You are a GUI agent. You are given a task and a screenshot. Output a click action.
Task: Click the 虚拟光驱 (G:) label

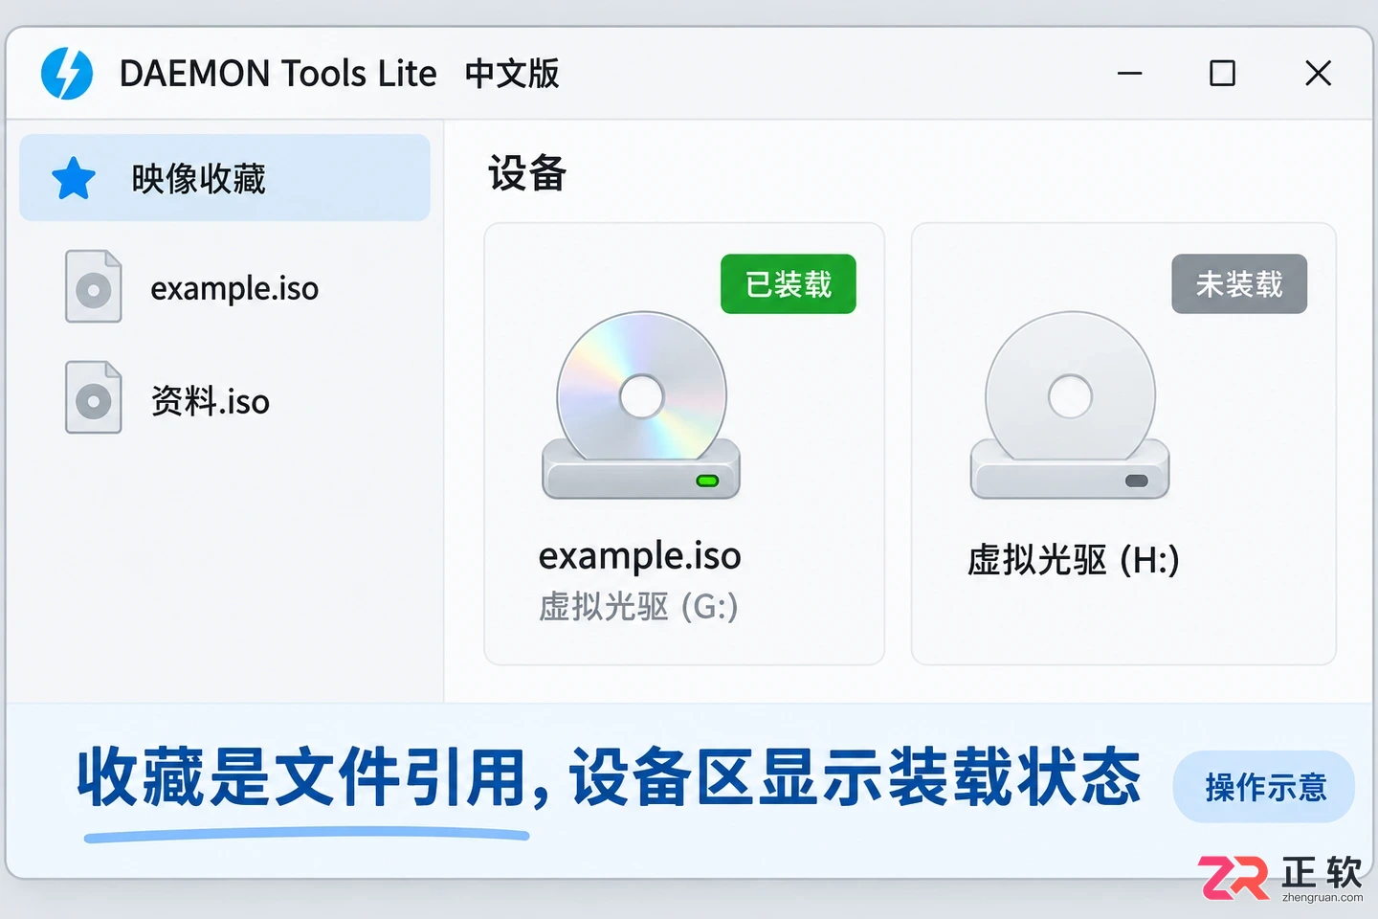pyautogui.click(x=638, y=607)
